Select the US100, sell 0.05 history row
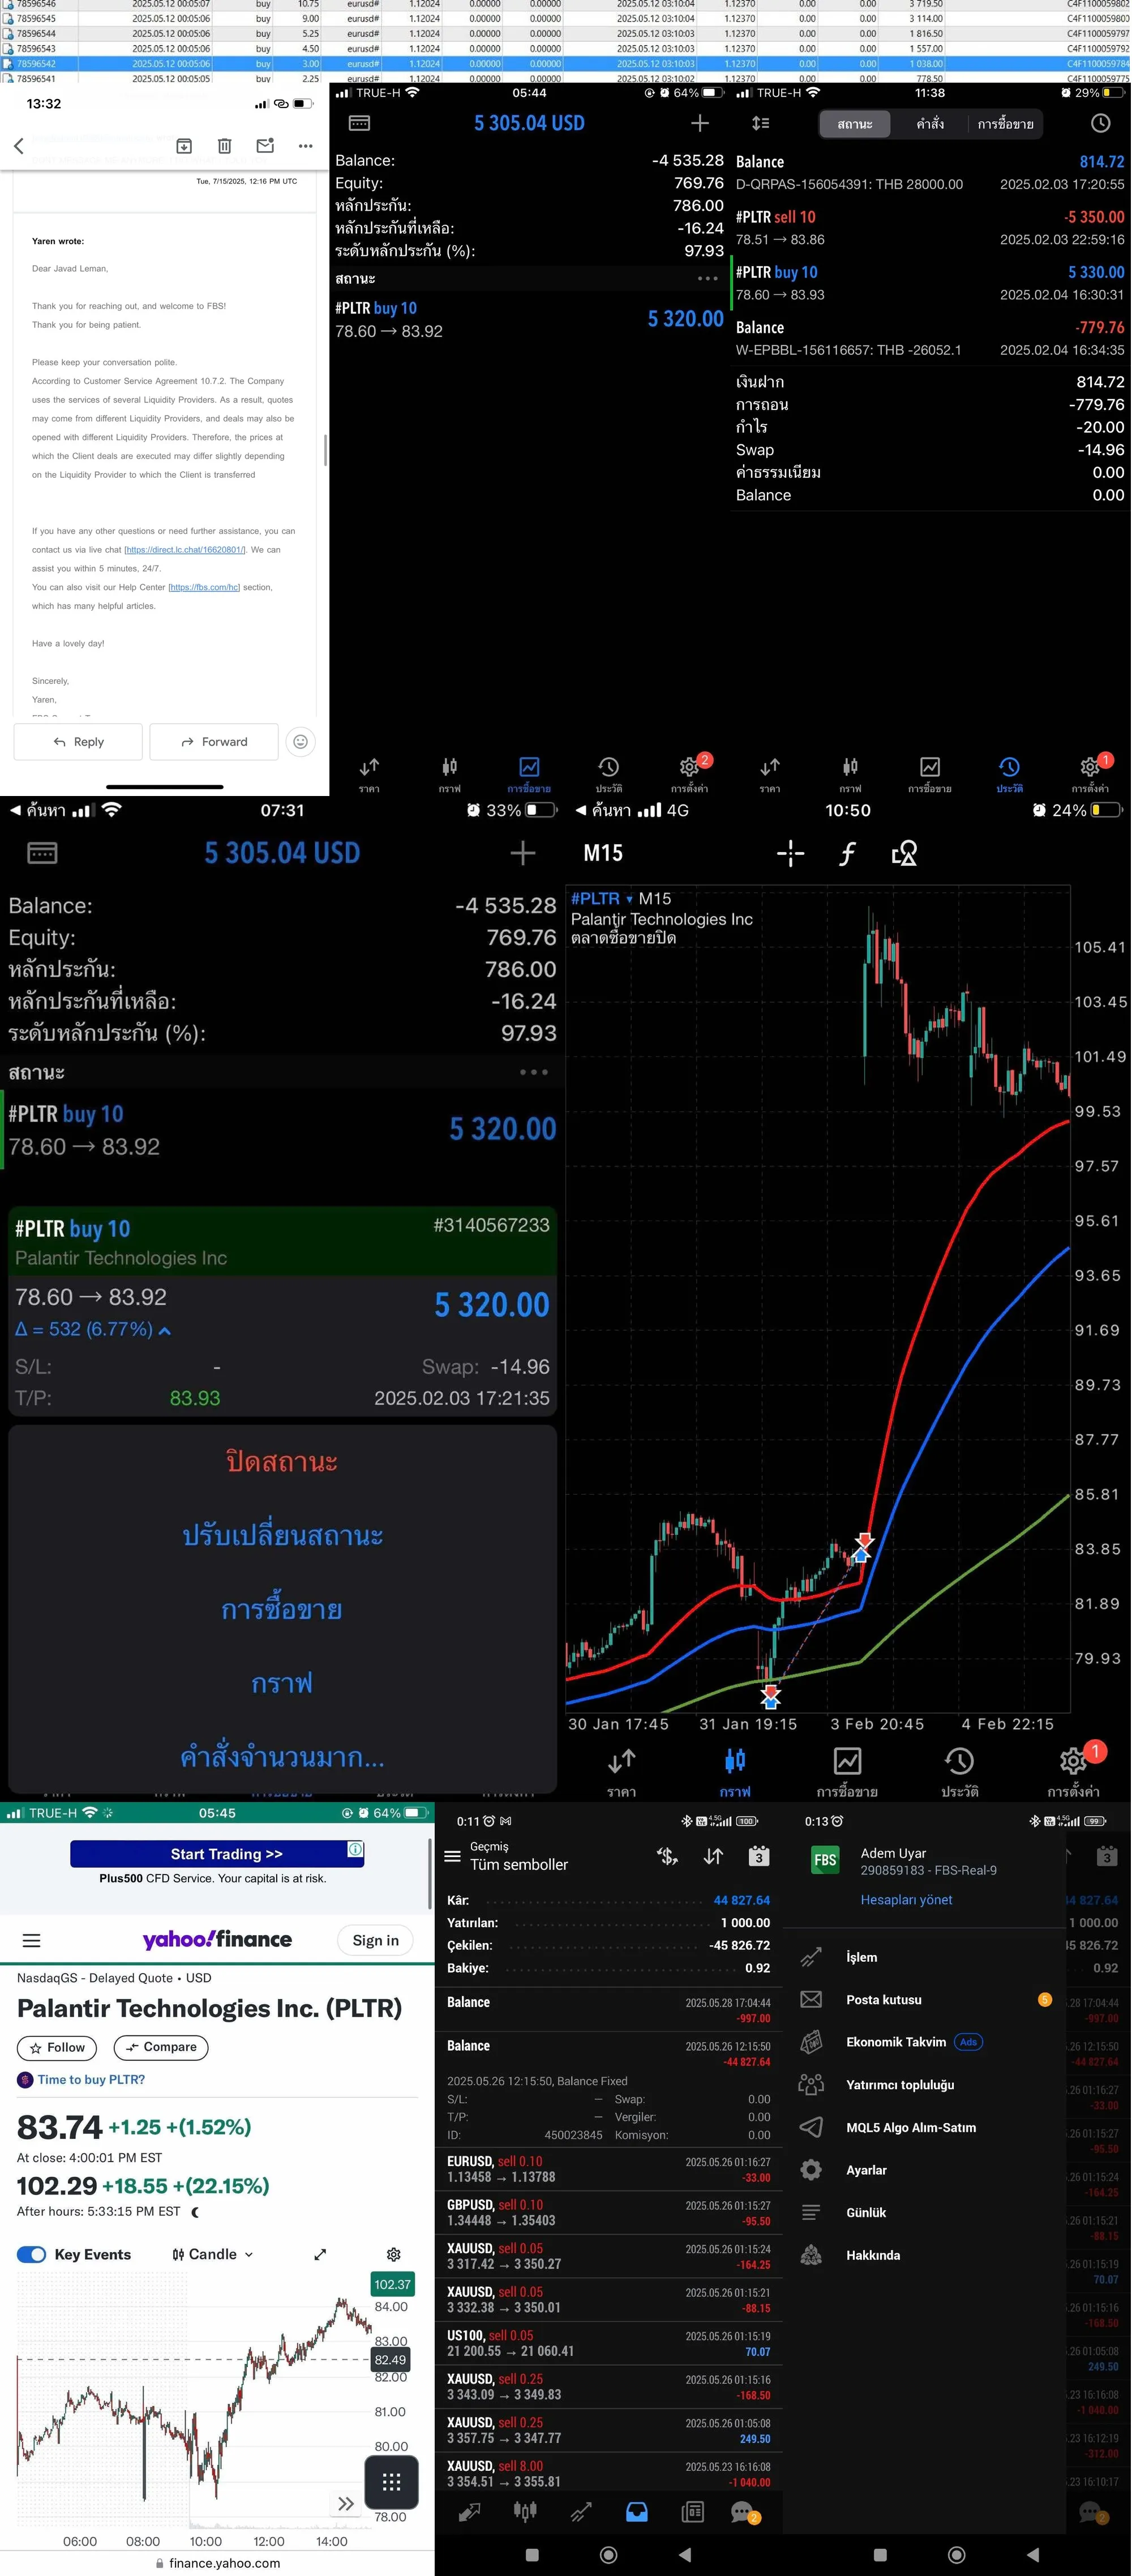 609,2343
